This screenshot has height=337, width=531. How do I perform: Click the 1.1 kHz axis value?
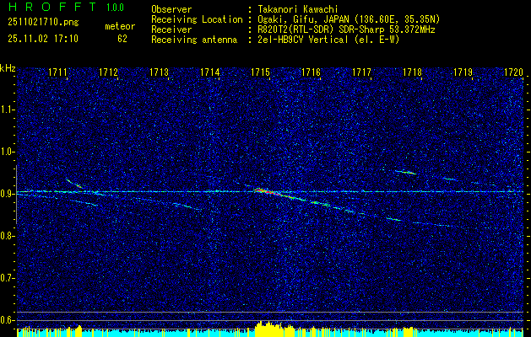click(x=8, y=110)
